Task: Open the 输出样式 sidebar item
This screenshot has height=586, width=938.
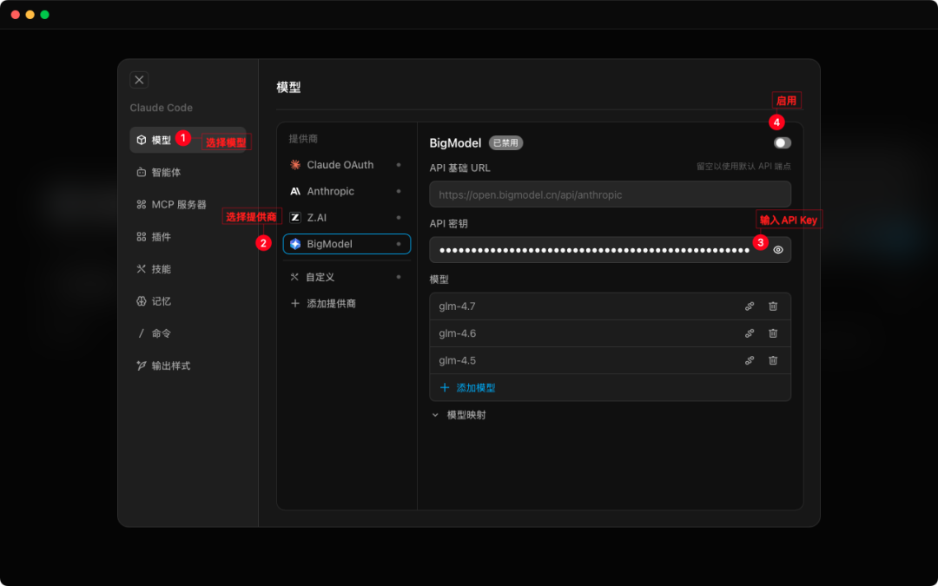Action: click(170, 366)
